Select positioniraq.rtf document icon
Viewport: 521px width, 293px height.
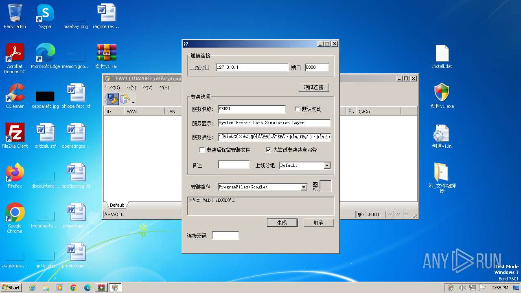tap(76, 176)
